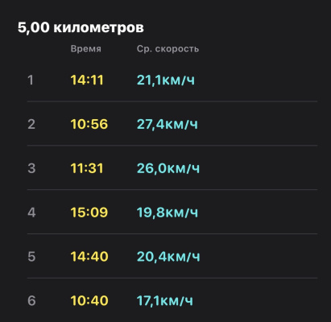Select speed 26,0км/ч in split 3
Image resolution: width=331 pixels, height=322 pixels.
[x=168, y=168]
